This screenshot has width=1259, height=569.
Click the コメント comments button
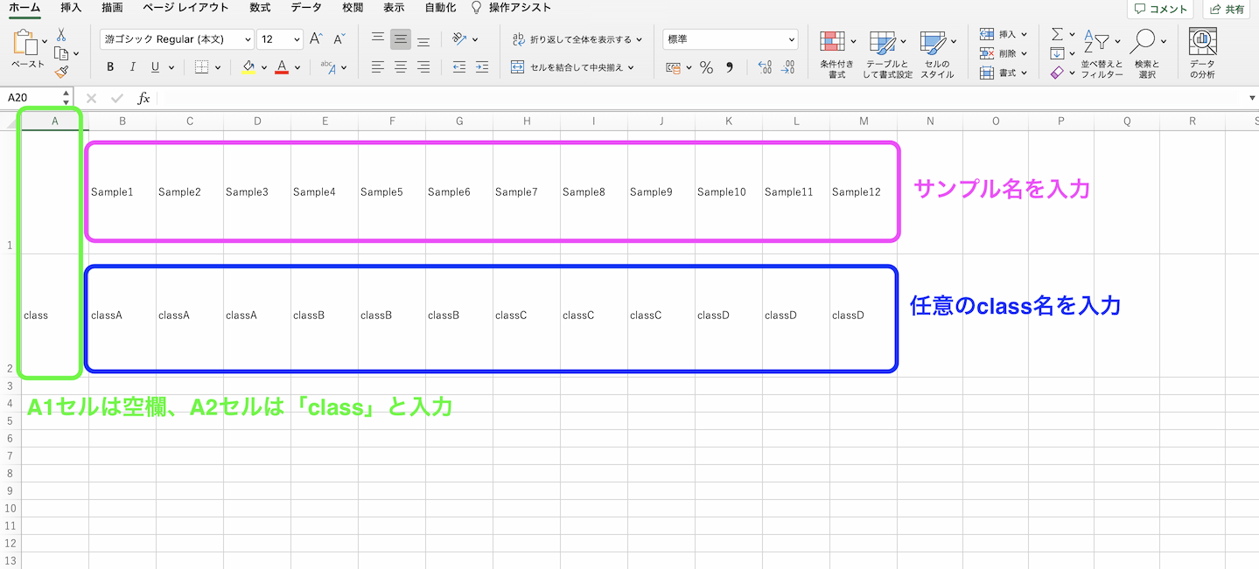click(1161, 9)
